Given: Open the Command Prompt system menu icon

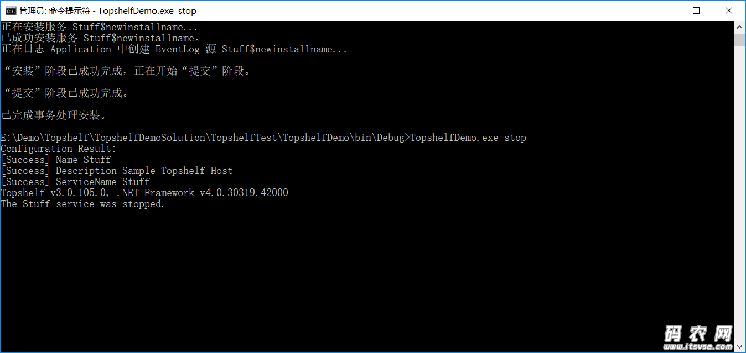Looking at the screenshot, I should coord(11,10).
